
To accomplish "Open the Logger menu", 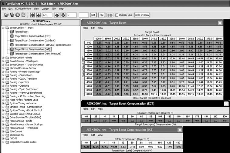I will pyautogui.click(x=45, y=8).
